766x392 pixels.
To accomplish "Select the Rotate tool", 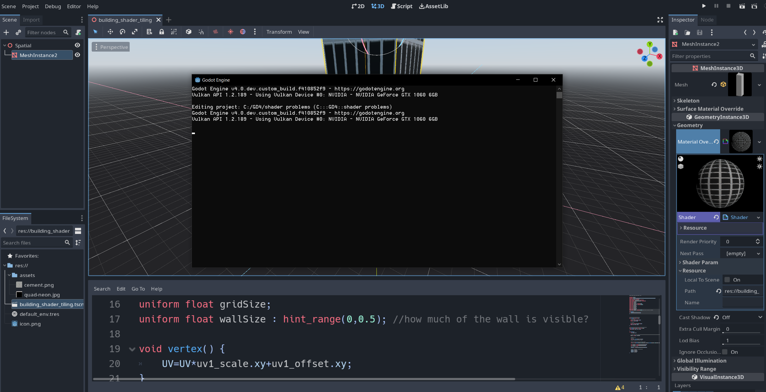I will pos(122,32).
